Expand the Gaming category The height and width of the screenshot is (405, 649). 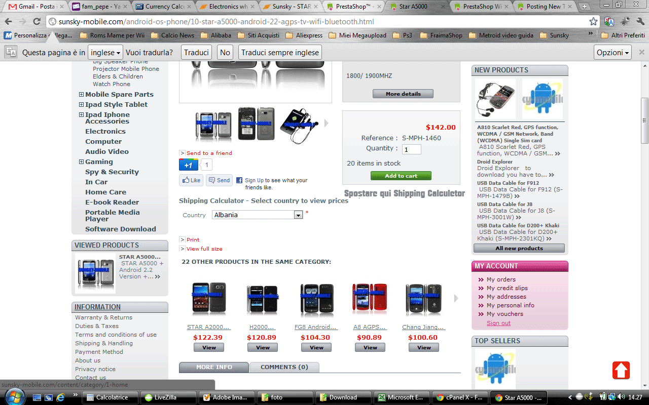81,161
